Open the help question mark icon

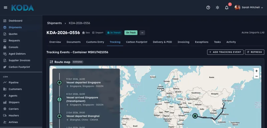coord(208,7)
